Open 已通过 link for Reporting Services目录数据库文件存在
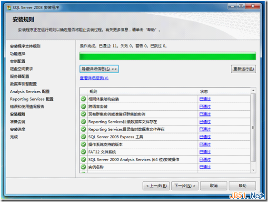Image resolution: width=268 pixels, height=202 pixels. 205,122
